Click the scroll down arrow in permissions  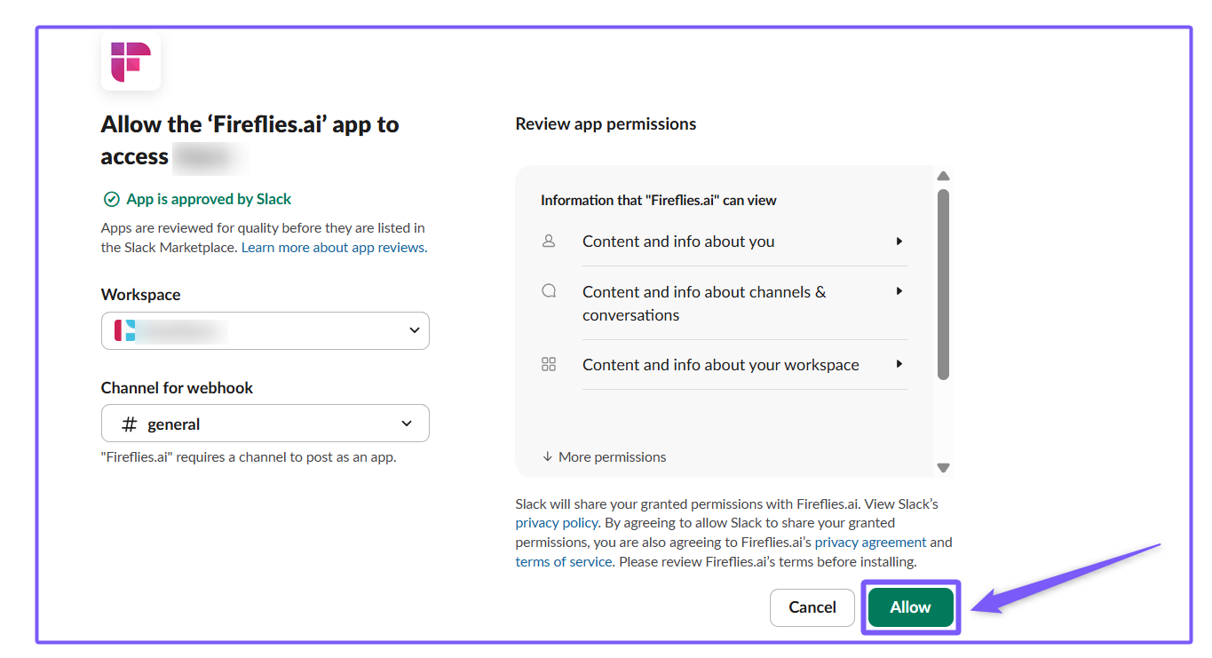tap(943, 468)
